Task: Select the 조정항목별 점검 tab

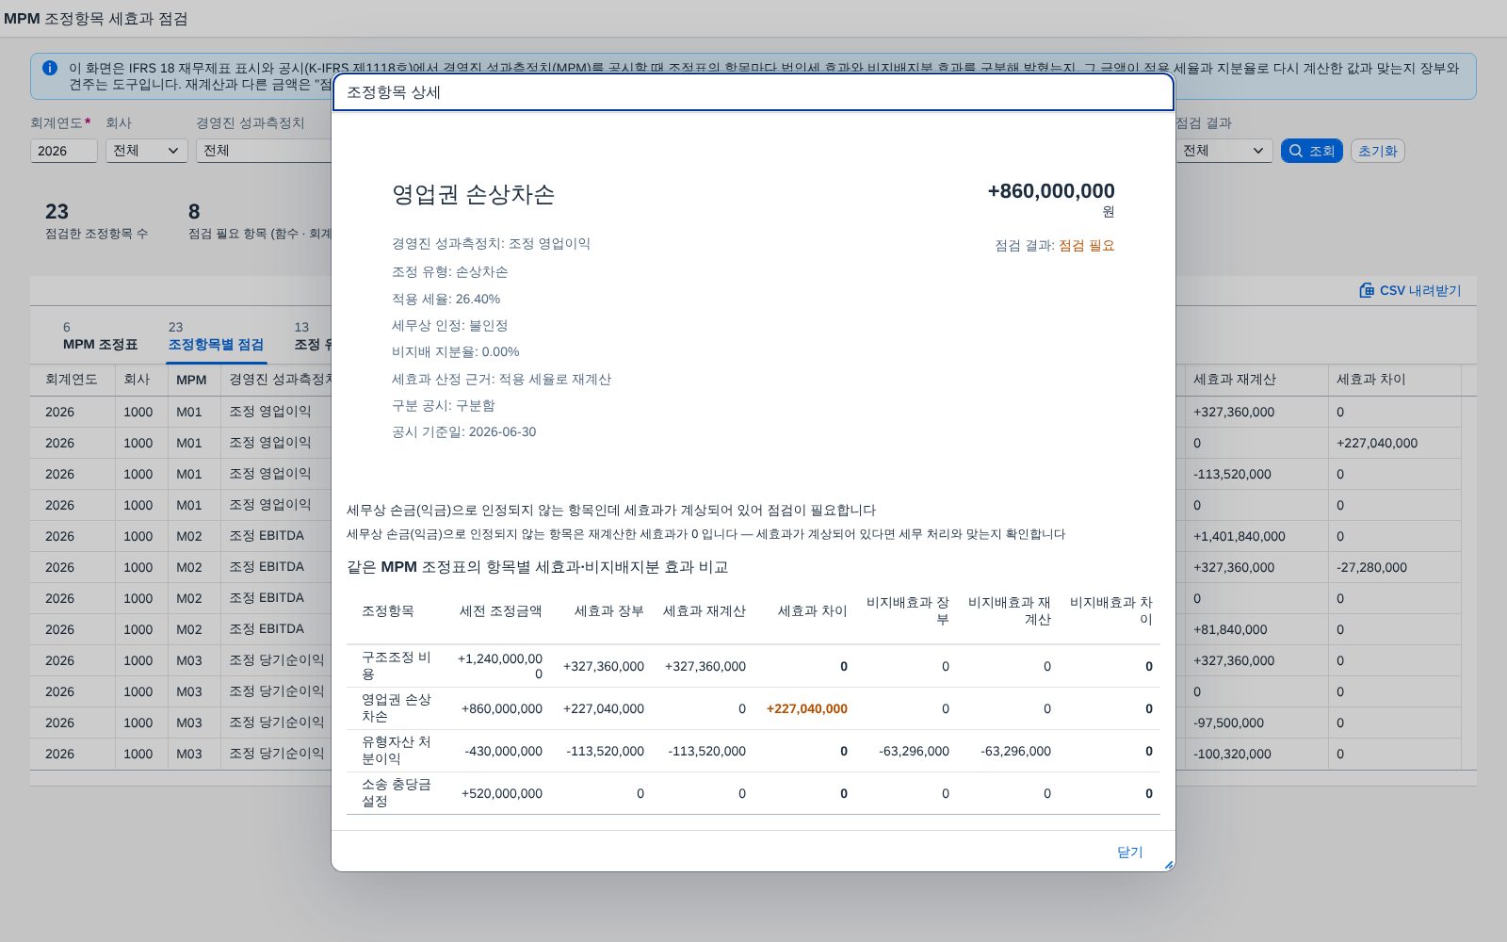Action: [216, 336]
